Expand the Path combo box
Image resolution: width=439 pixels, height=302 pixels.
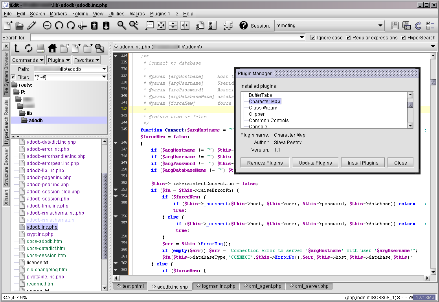click(x=104, y=69)
